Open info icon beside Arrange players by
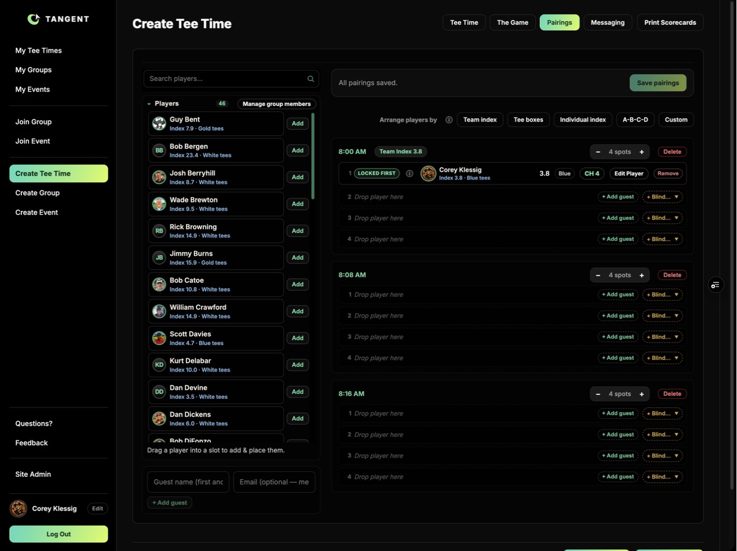The height and width of the screenshot is (551, 737). pyautogui.click(x=449, y=120)
